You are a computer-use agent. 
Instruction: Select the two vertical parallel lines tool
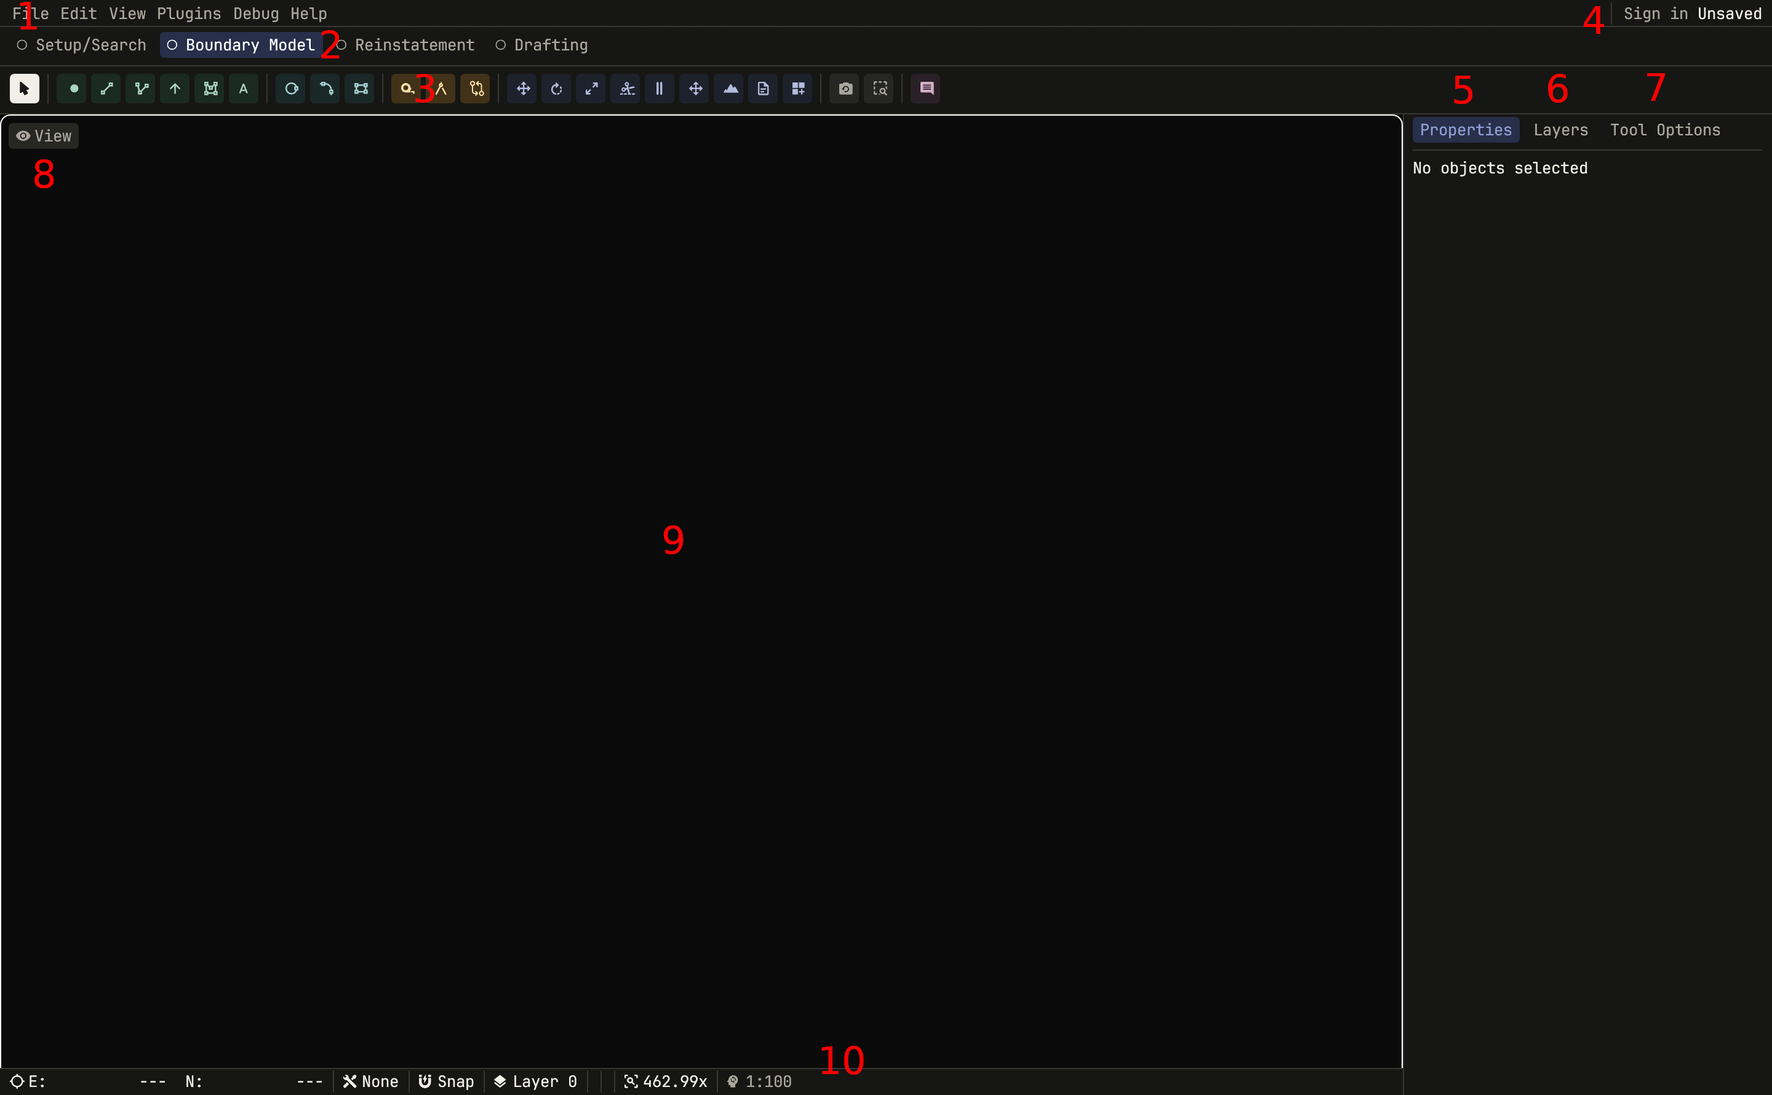660,89
